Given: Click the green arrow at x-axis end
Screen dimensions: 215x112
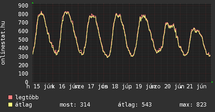Looking at the screenshot, I should 212,82.
